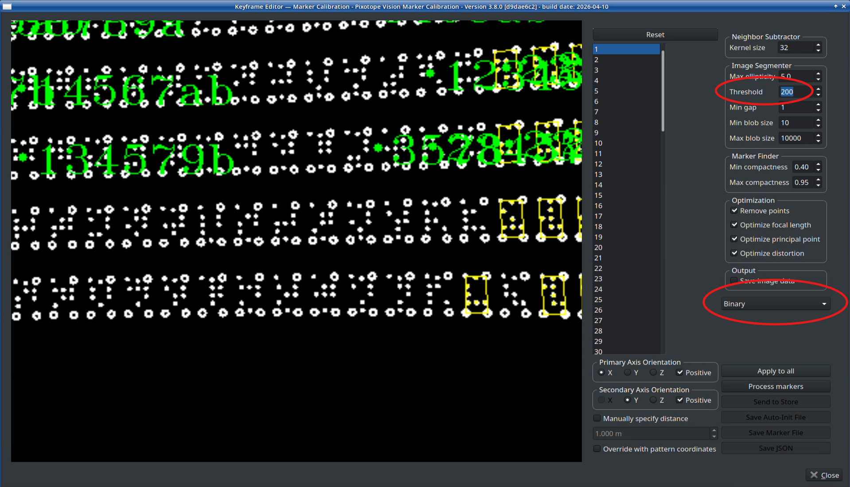Click the Process markers button
The image size is (850, 487).
776,386
